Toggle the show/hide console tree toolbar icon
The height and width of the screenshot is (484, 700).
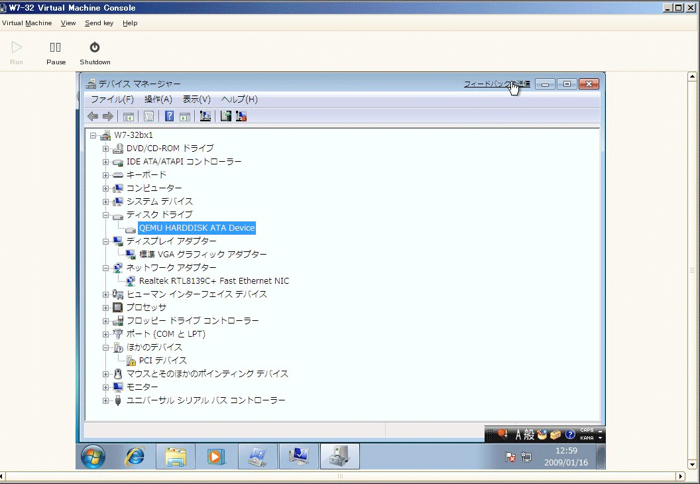point(129,117)
